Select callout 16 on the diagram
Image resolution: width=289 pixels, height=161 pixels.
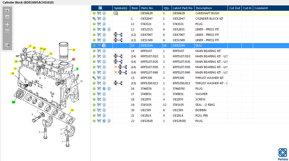(12, 73)
